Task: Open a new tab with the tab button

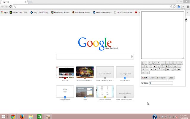Action: pos(30,2)
